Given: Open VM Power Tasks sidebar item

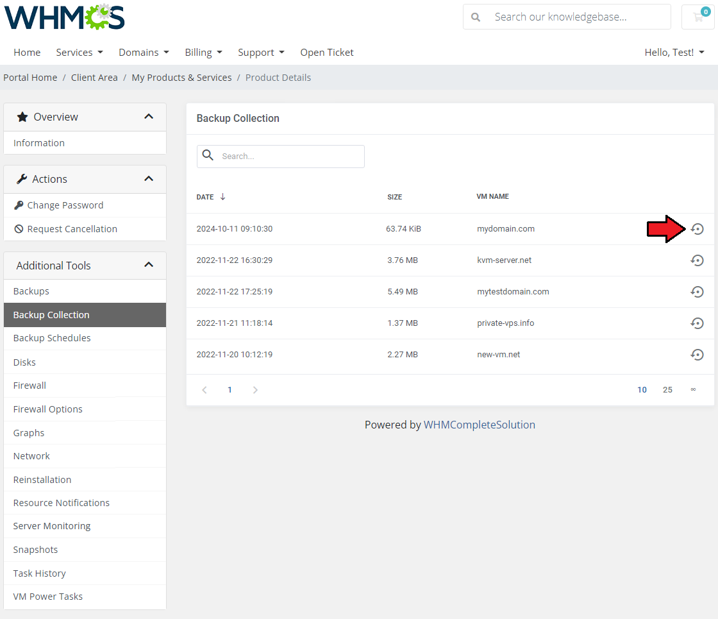Looking at the screenshot, I should 85,597.
